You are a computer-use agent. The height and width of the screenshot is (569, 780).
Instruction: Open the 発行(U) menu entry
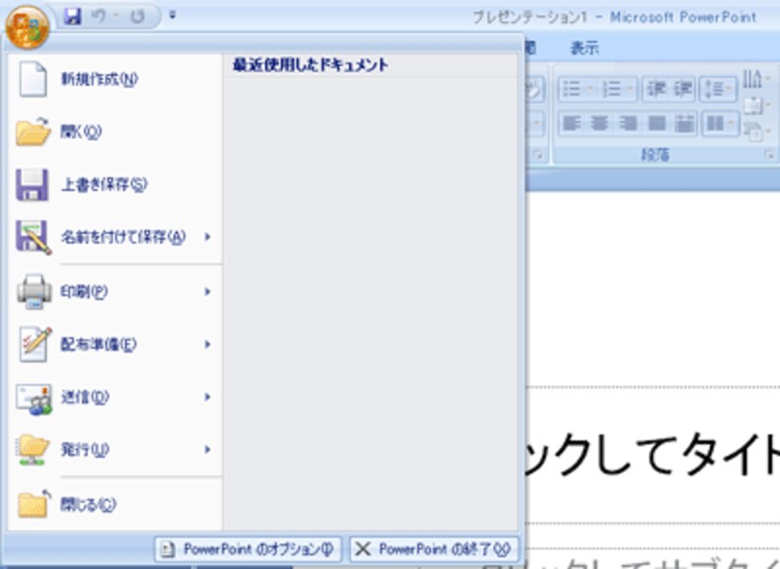pyautogui.click(x=115, y=450)
